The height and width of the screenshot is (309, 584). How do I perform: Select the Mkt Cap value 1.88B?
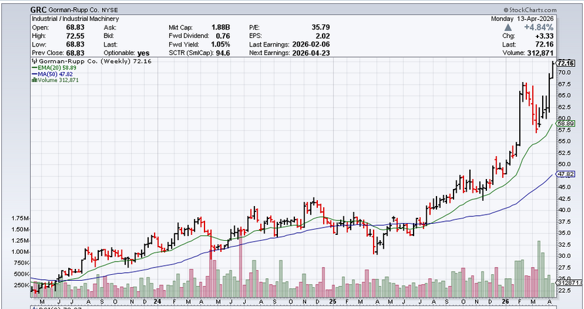220,28
